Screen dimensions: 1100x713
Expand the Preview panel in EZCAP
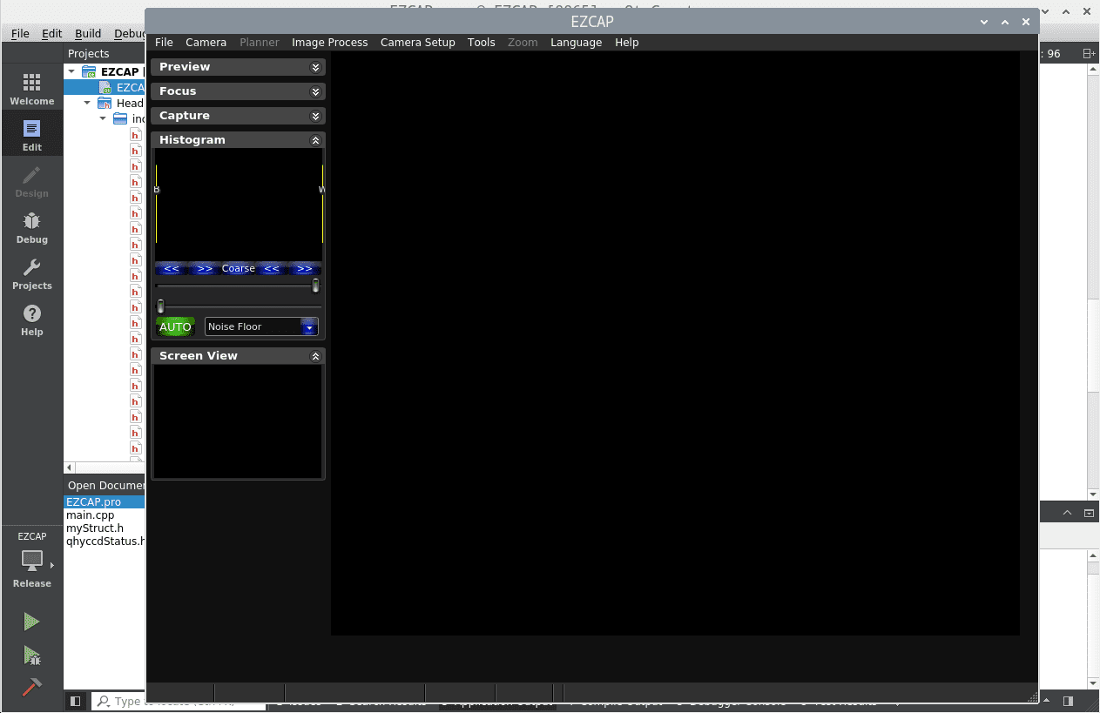point(315,67)
